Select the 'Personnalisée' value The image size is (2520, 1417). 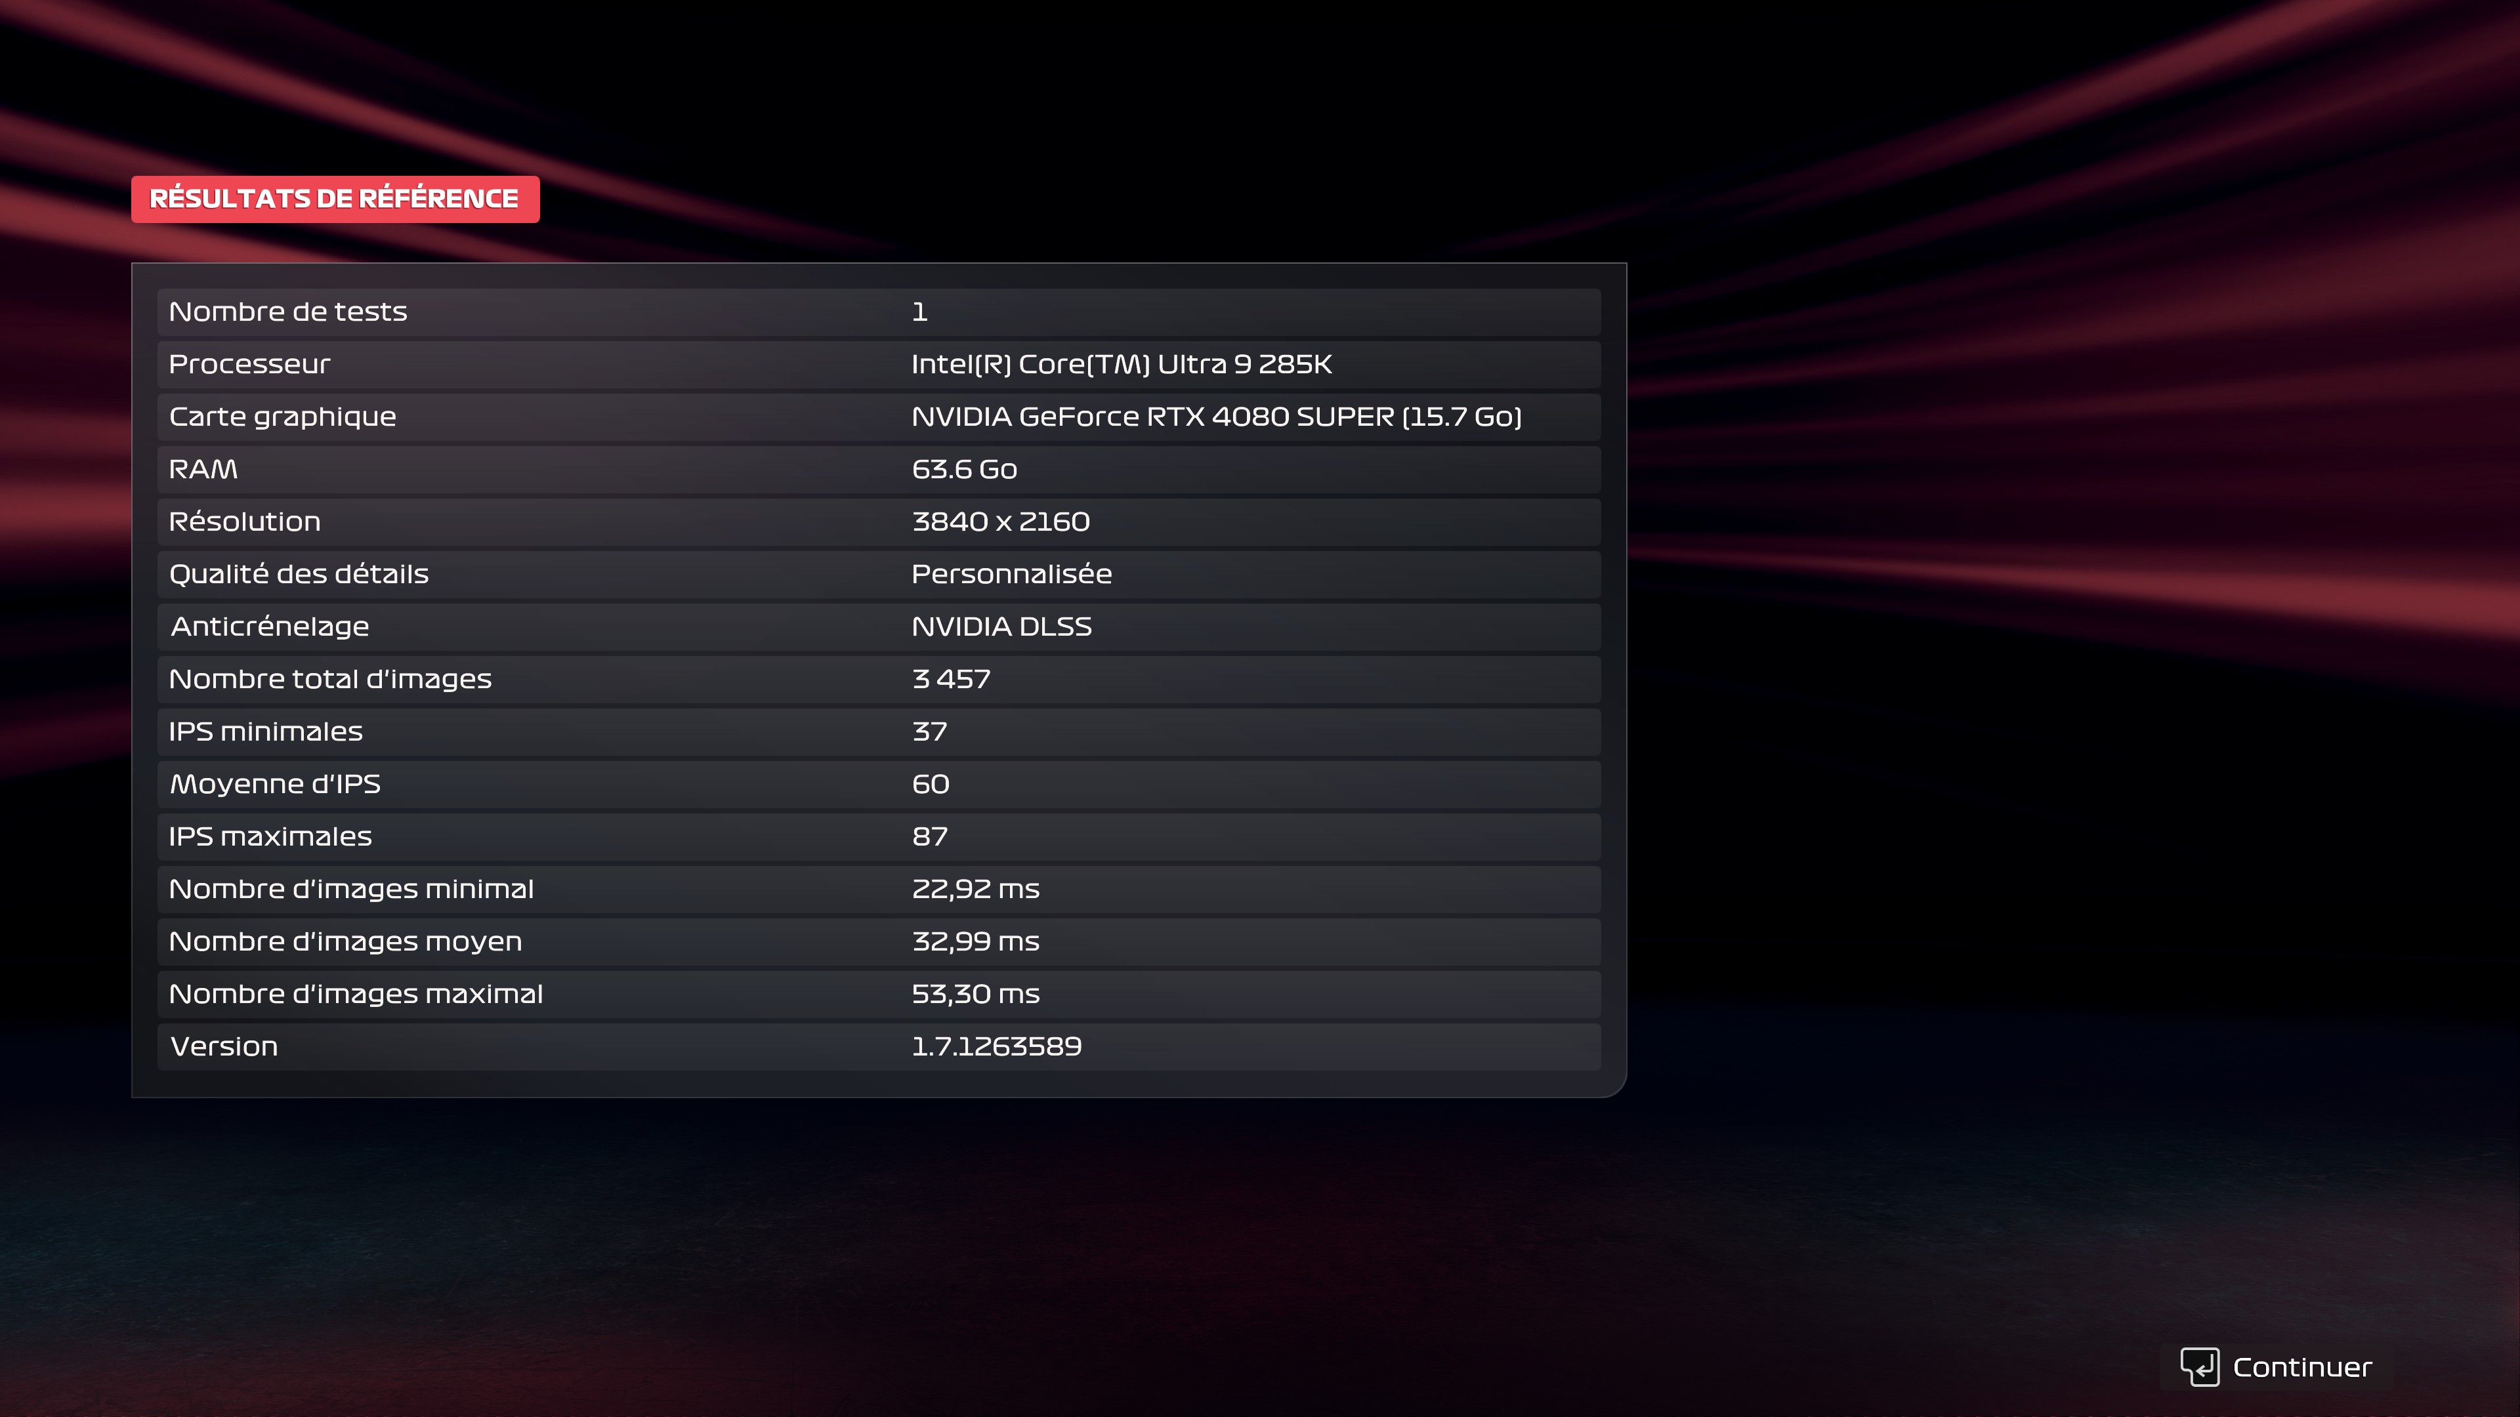coord(1011,574)
